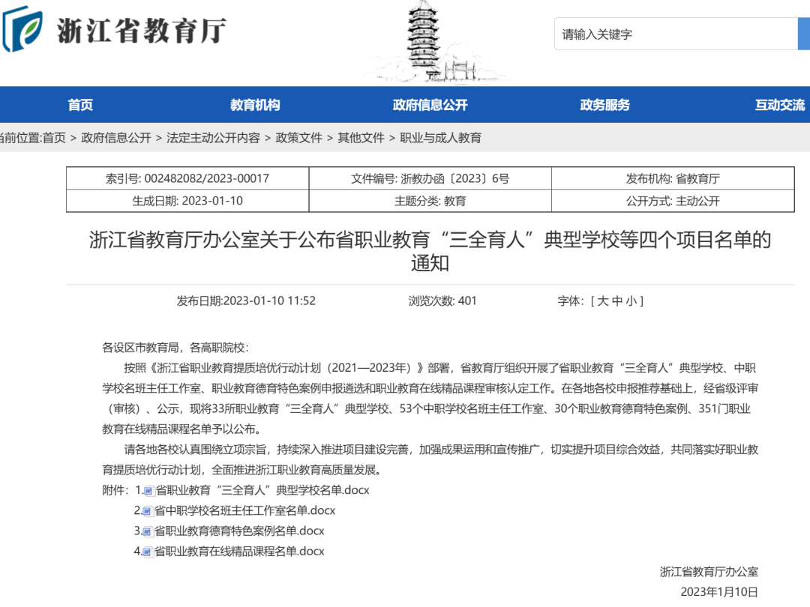
Task: Click 生成日期: 2023-01-10 cell
Action: click(187, 201)
